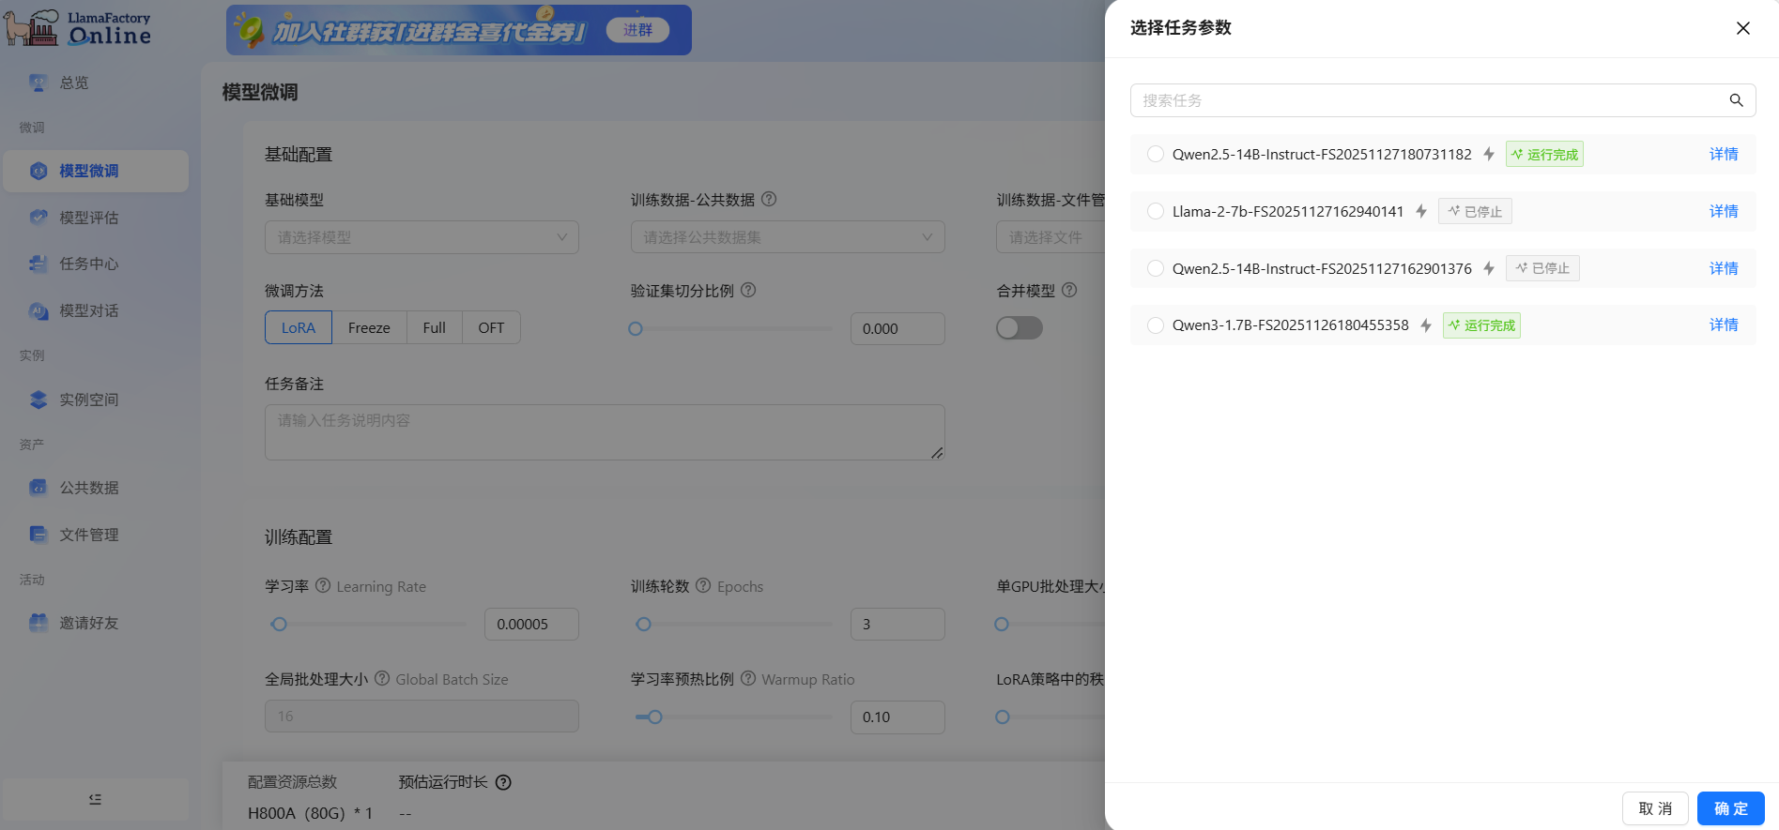The width and height of the screenshot is (1779, 830).
Task: Click help icon next to 预估运行时长
Action: [x=503, y=782]
